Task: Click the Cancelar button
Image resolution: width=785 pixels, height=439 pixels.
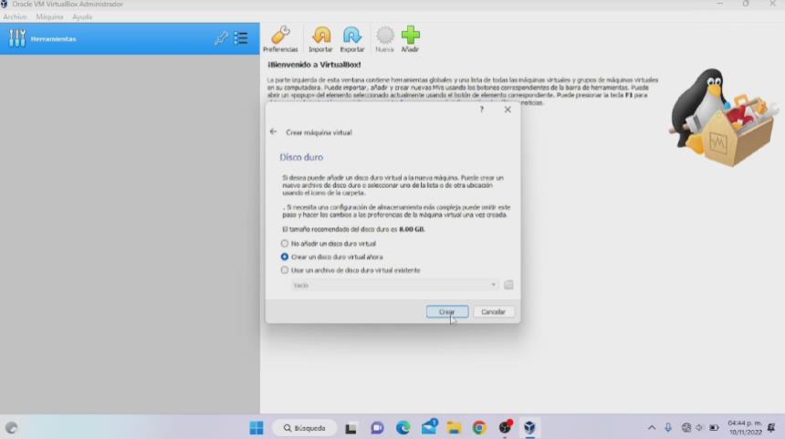Action: (493, 312)
